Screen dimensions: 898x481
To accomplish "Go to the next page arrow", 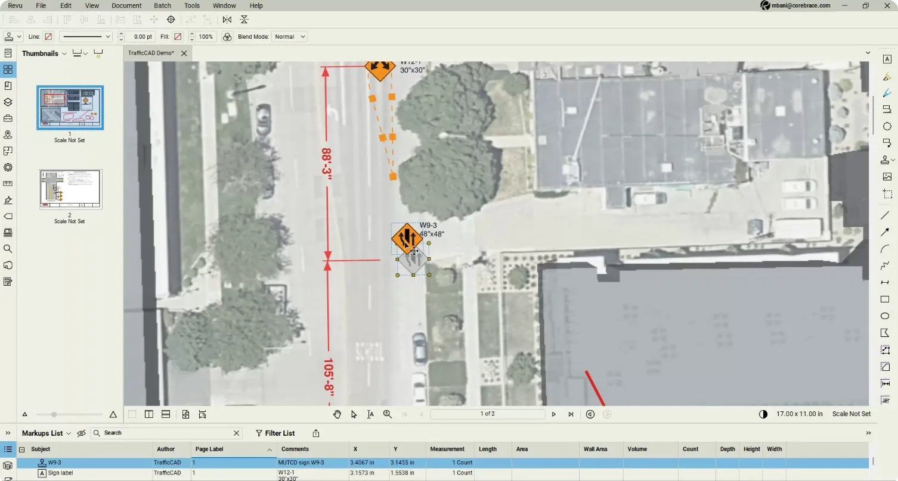I will (554, 414).
